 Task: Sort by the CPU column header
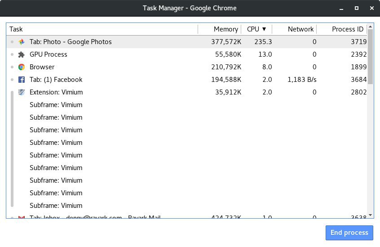click(256, 29)
